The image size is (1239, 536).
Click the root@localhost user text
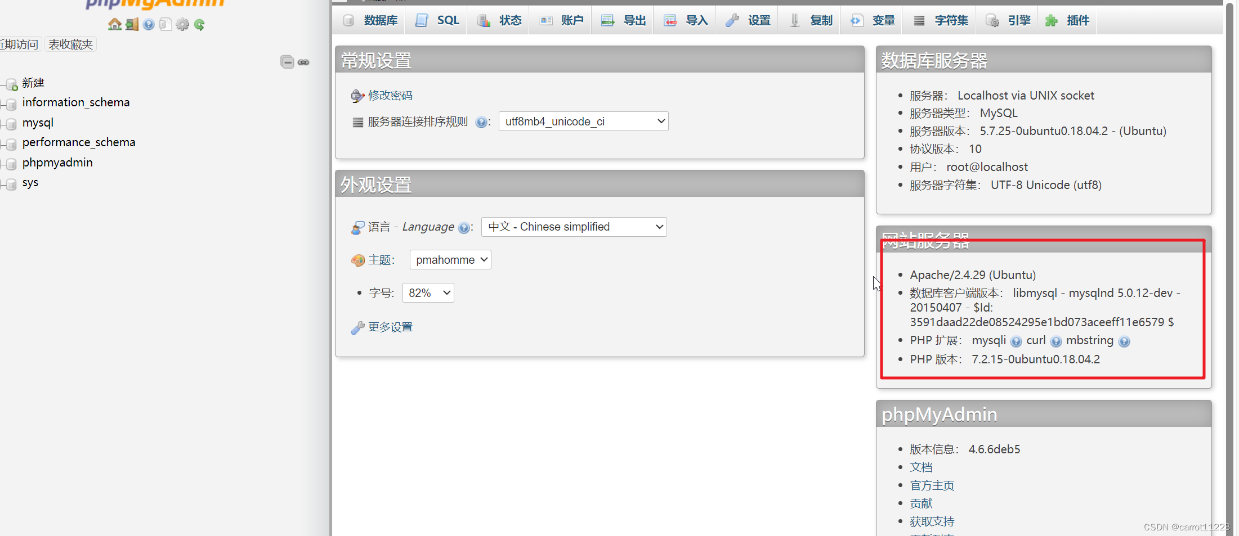click(987, 167)
